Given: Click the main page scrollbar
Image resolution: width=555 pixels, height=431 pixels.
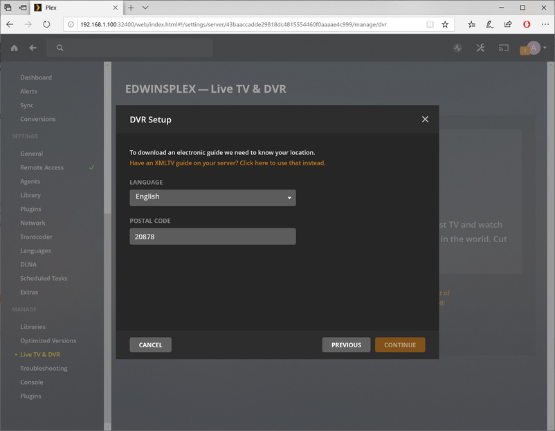Looking at the screenshot, I should 551,246.
